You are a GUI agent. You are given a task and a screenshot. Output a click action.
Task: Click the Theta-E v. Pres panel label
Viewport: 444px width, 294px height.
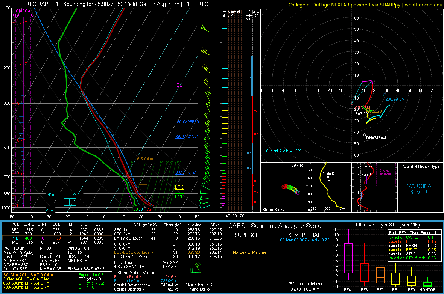point(328,177)
